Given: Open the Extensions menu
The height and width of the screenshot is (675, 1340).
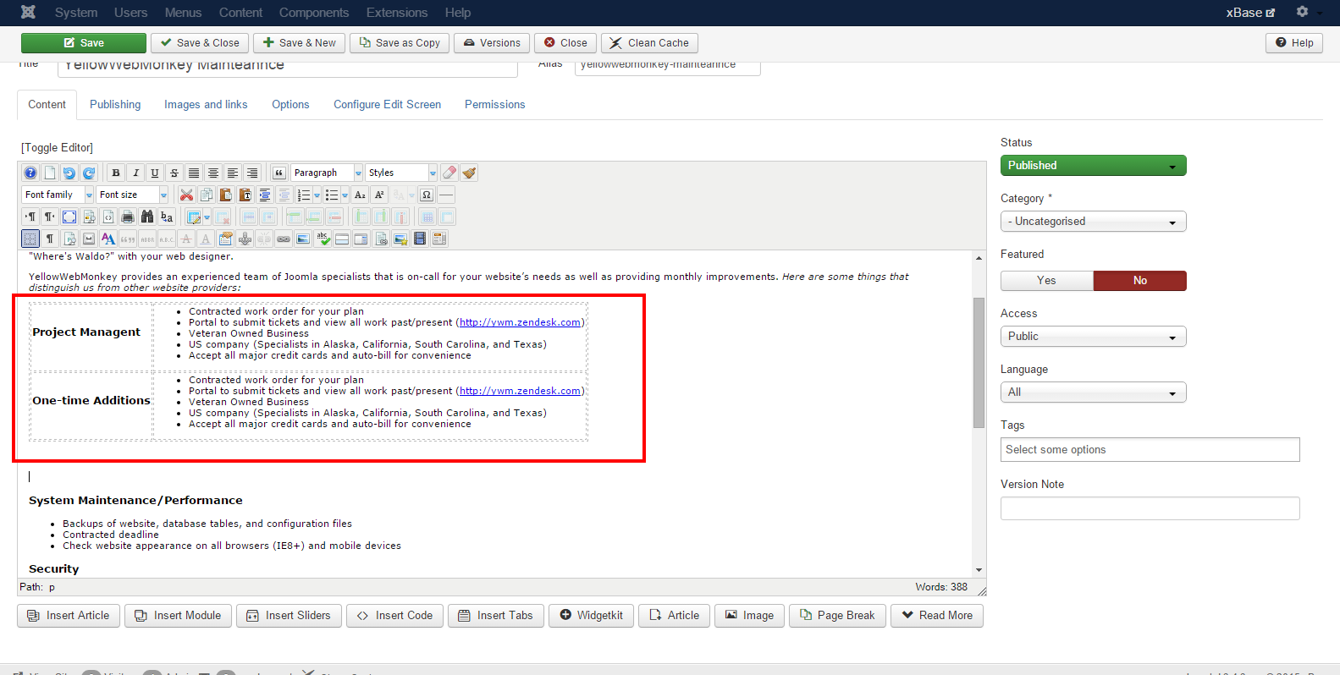Looking at the screenshot, I should pyautogui.click(x=397, y=13).
